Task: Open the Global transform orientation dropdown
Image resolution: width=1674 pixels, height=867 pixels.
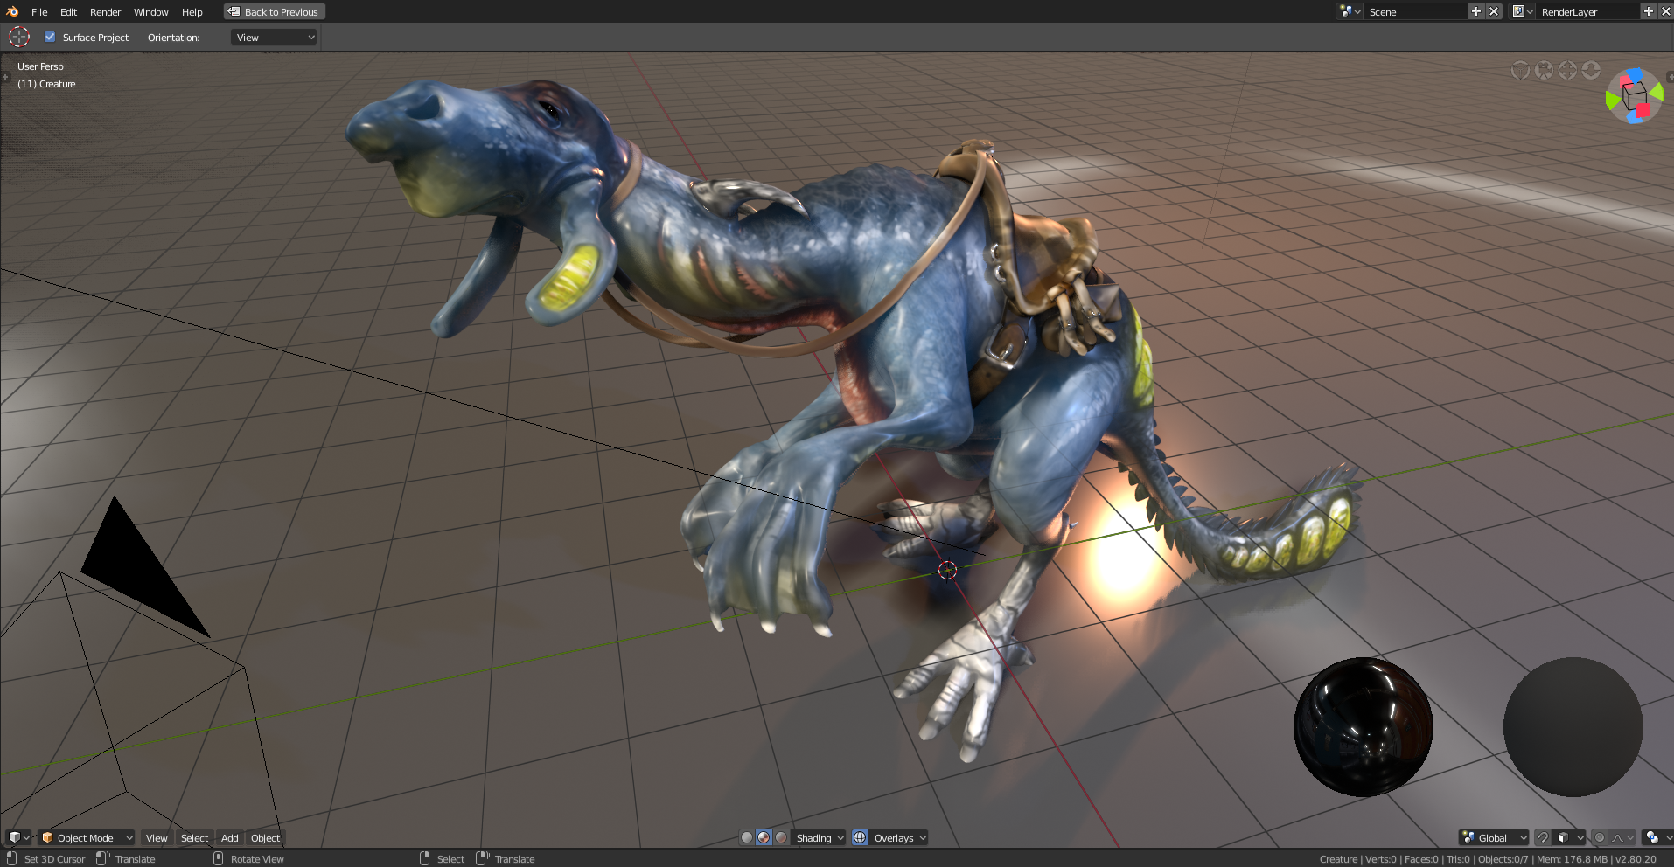Action: pos(1494,837)
